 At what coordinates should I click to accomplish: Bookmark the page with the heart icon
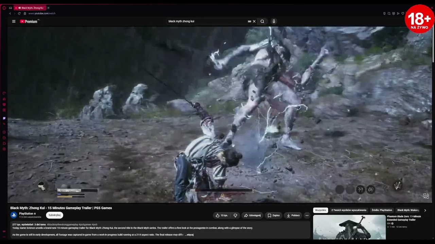(x=403, y=14)
